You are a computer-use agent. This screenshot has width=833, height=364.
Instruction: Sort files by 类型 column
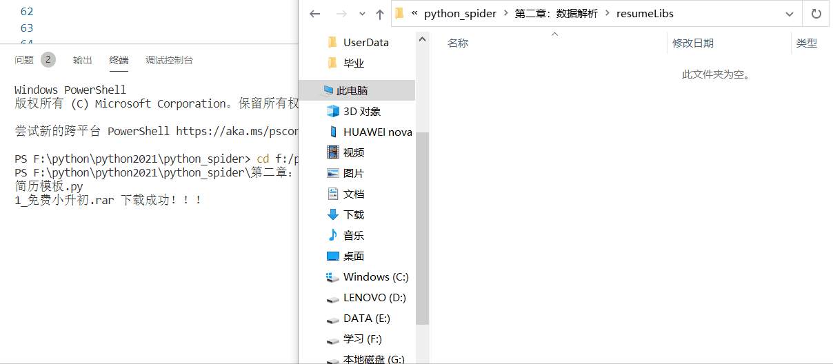pyautogui.click(x=807, y=43)
